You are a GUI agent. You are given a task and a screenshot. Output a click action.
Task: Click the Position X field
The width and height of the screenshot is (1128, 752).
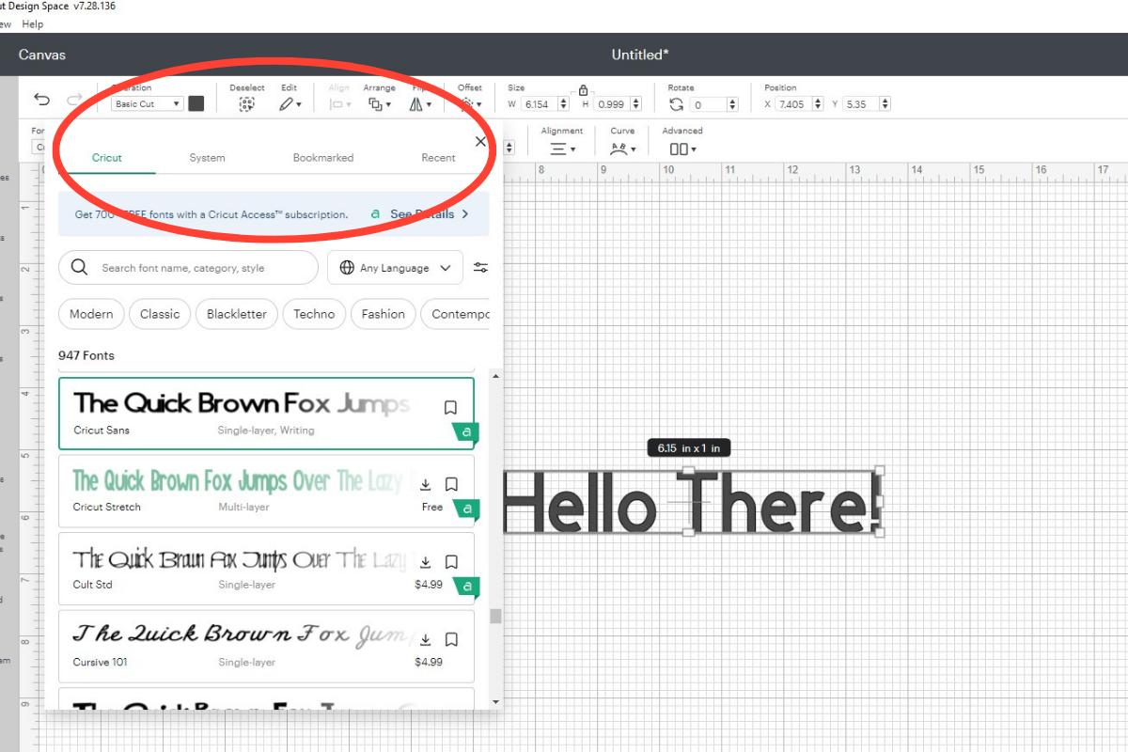click(793, 104)
